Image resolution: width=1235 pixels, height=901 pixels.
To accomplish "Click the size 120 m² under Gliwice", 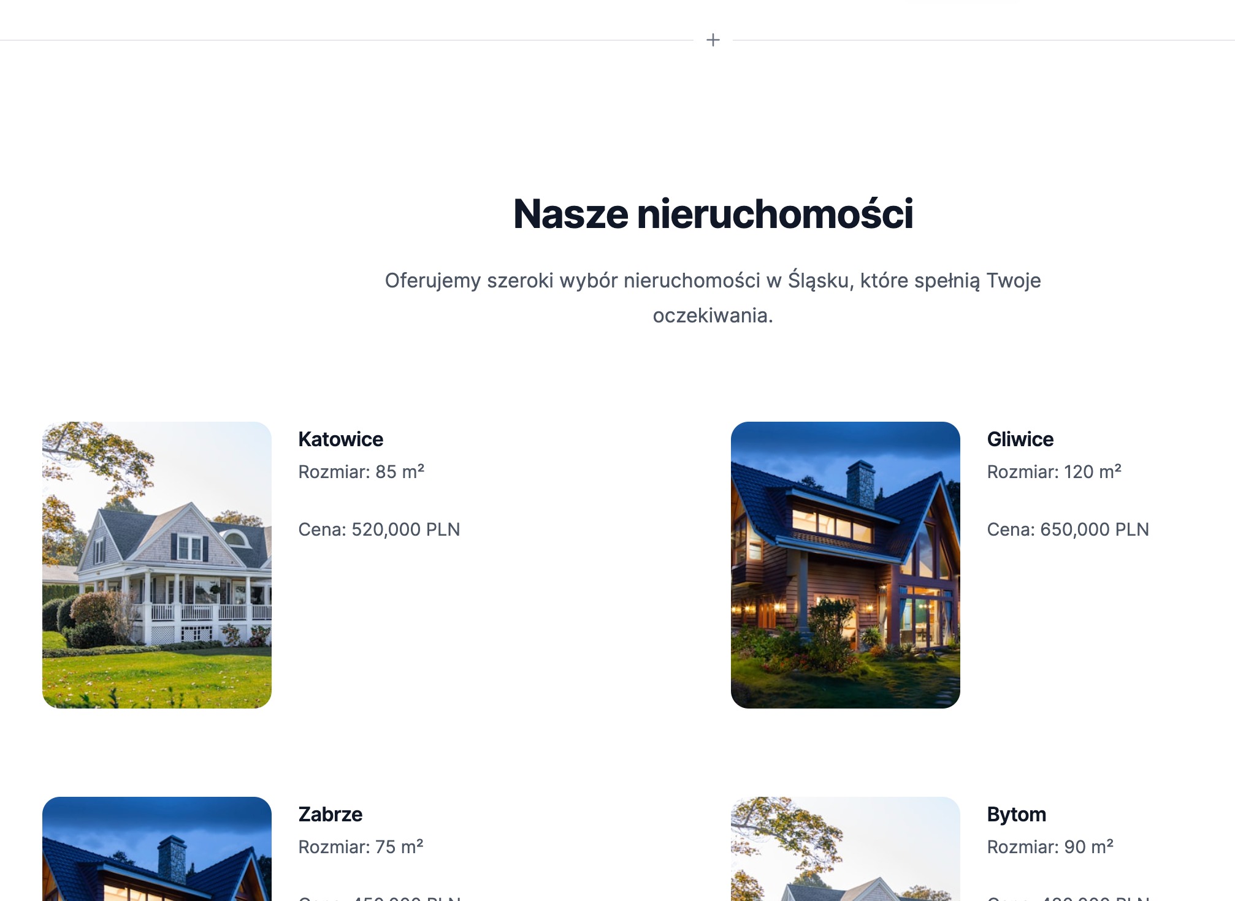I will click(1055, 472).
